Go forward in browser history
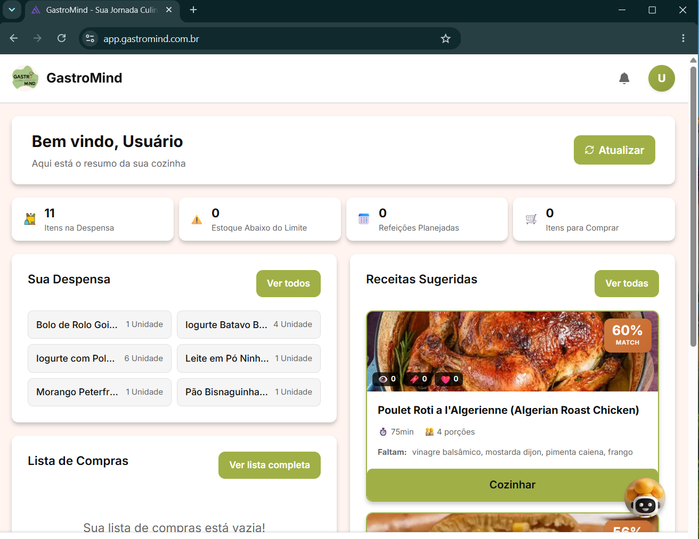The image size is (699, 539). [37, 38]
